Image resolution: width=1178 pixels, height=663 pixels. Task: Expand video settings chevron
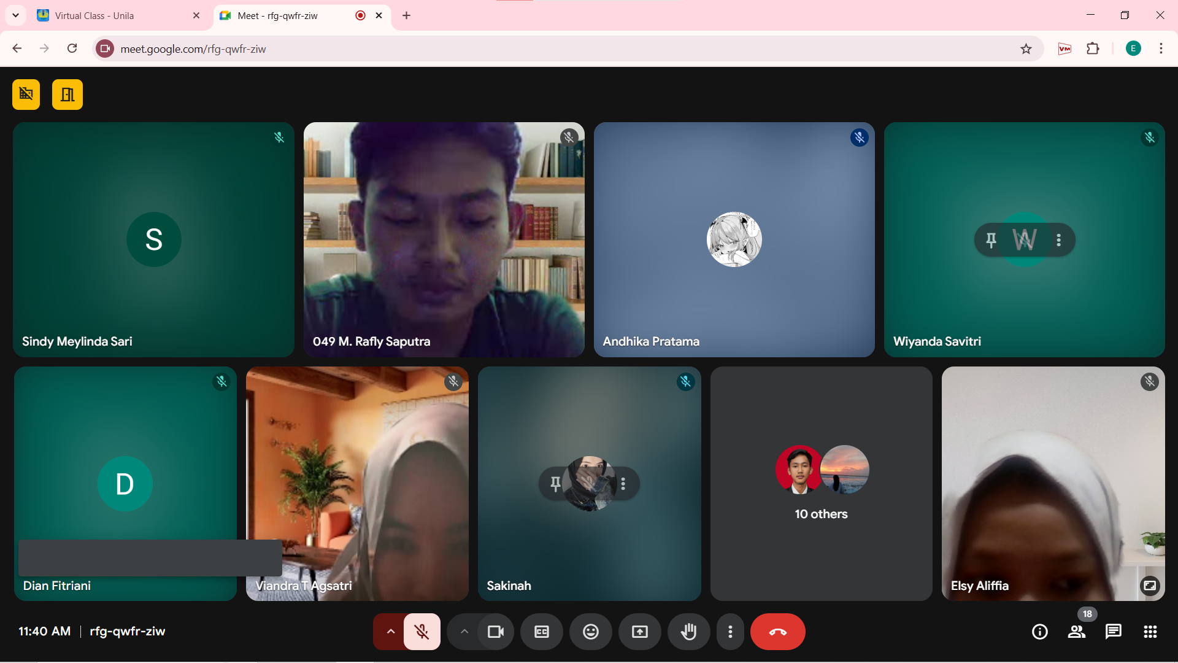tap(464, 632)
